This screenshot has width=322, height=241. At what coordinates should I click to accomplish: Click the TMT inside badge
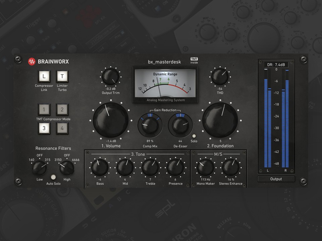194,61
